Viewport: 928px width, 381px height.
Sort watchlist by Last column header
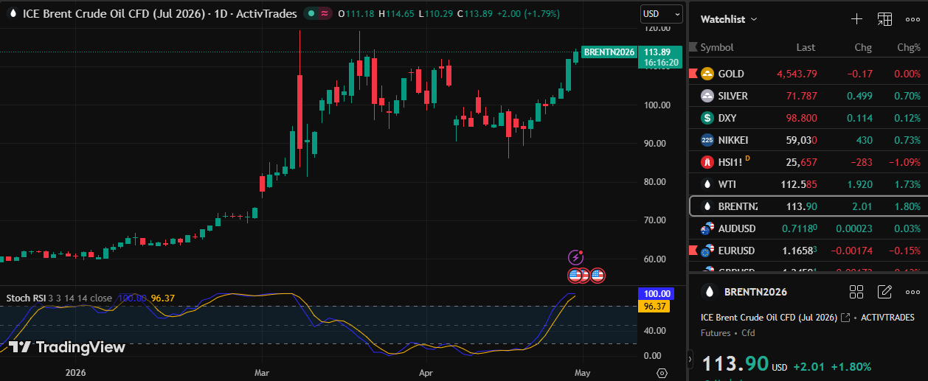806,47
